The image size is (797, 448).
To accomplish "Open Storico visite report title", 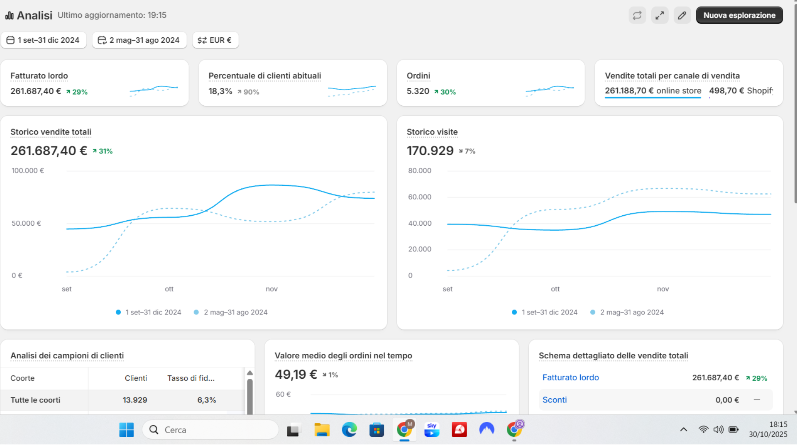I will (x=432, y=132).
